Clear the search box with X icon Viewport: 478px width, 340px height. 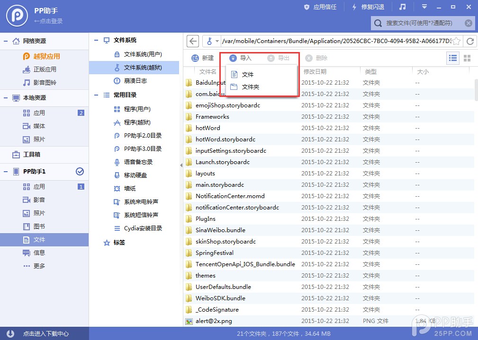pos(468,23)
